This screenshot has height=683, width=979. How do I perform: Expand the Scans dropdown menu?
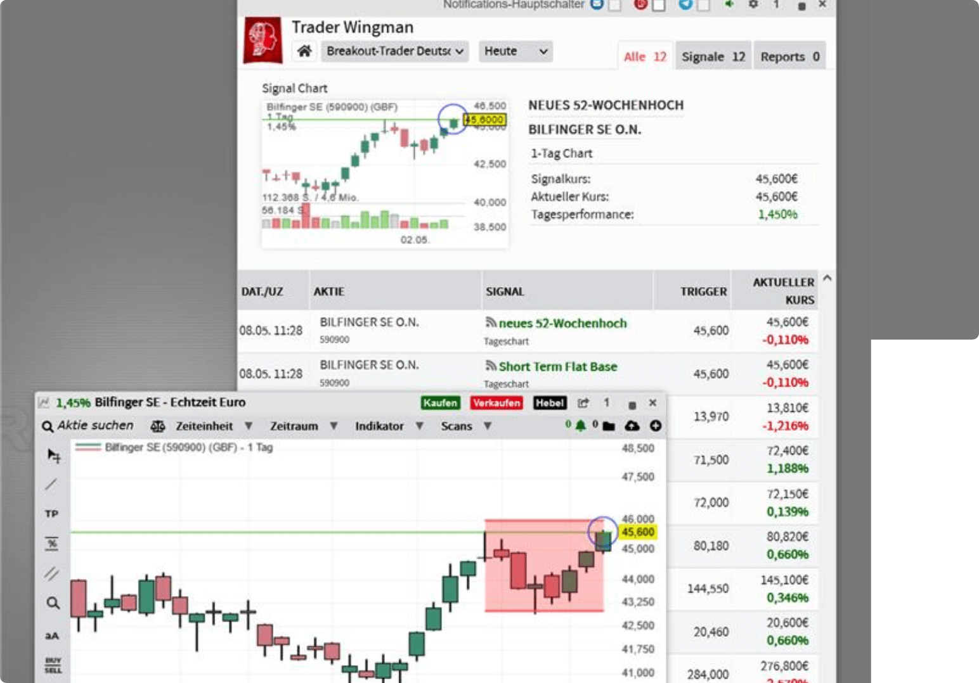tap(466, 426)
